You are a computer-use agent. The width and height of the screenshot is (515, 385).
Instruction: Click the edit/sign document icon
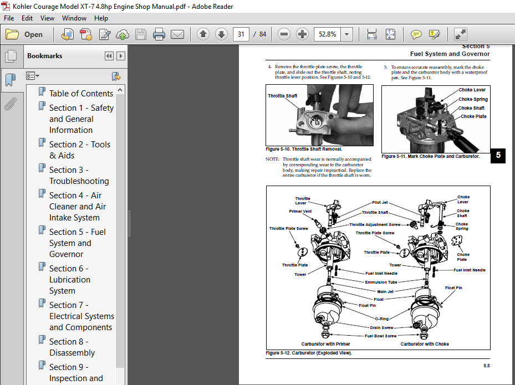click(104, 34)
